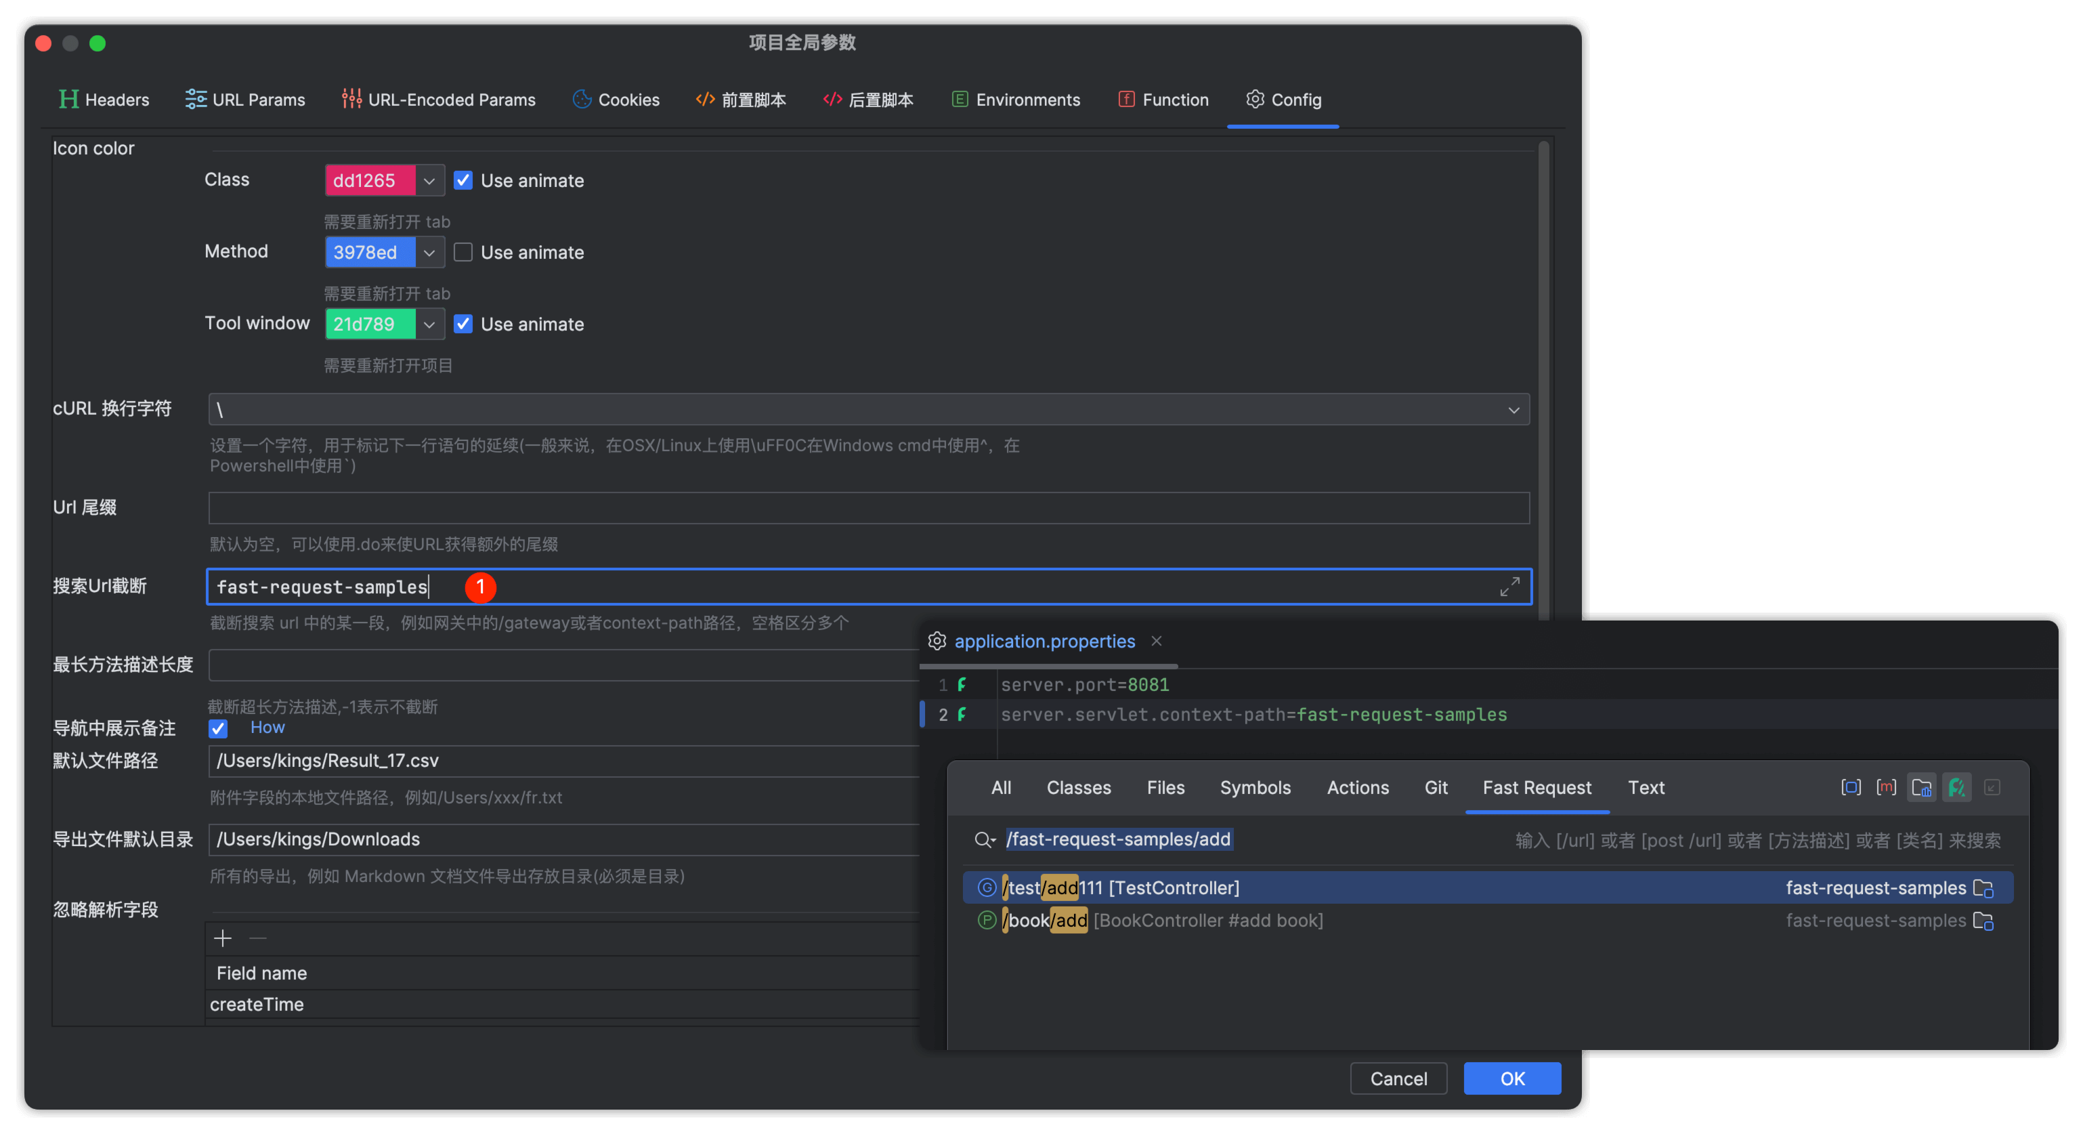The image size is (2083, 1134).
Task: Uncheck Use animate for Tool window
Action: click(463, 324)
